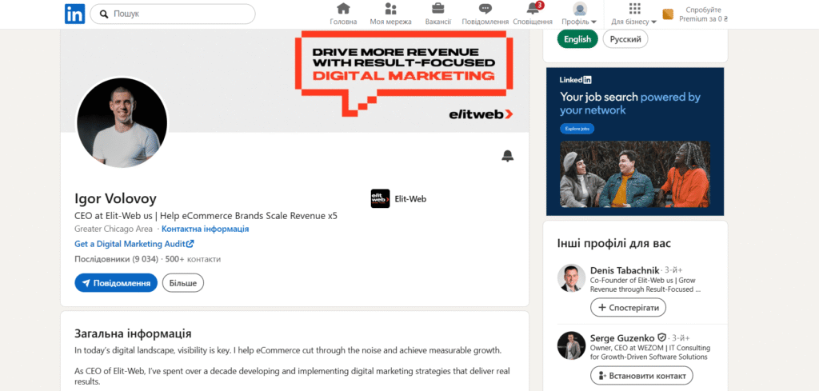Click Explore jobs ad button
Viewport: 819px width, 391px height.
[577, 129]
